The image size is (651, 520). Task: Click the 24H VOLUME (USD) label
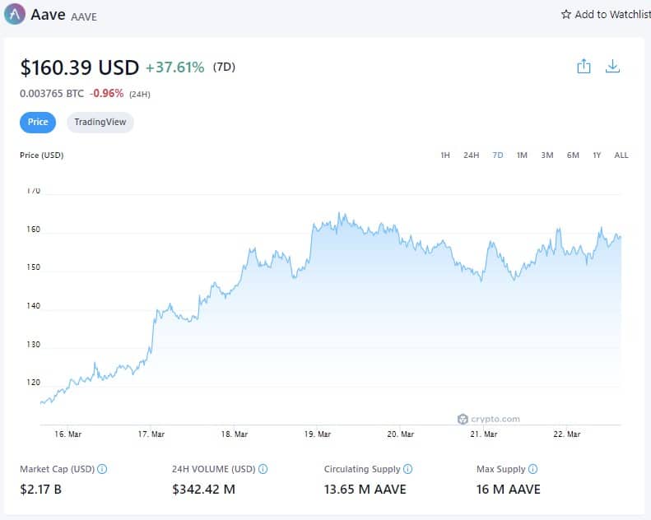(x=214, y=469)
